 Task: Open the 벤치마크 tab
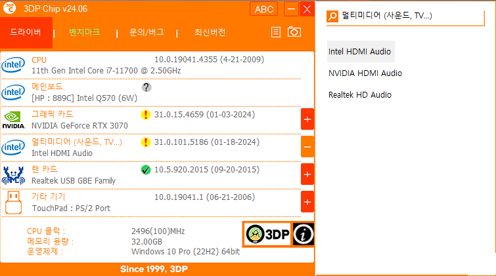click(85, 32)
